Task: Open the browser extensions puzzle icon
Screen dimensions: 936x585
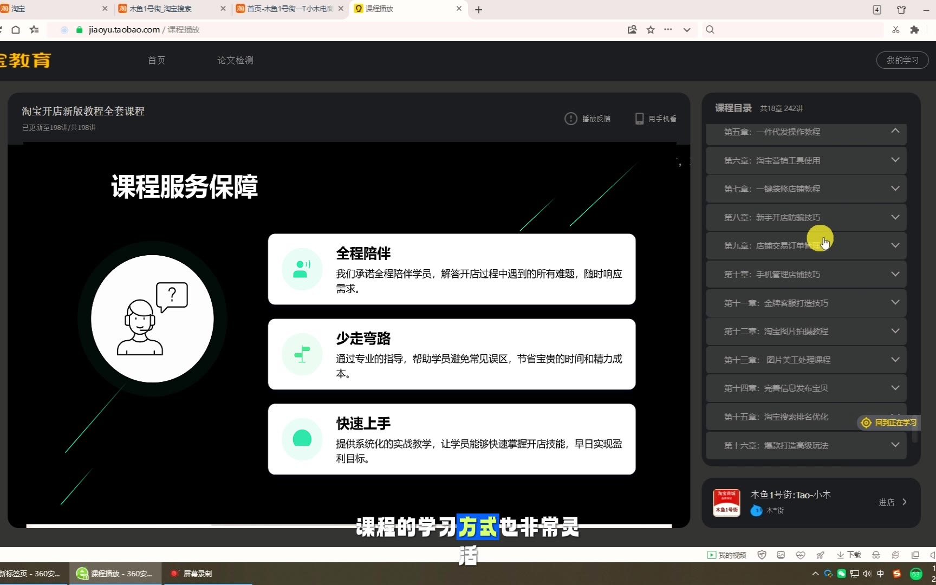Action: 915,30
